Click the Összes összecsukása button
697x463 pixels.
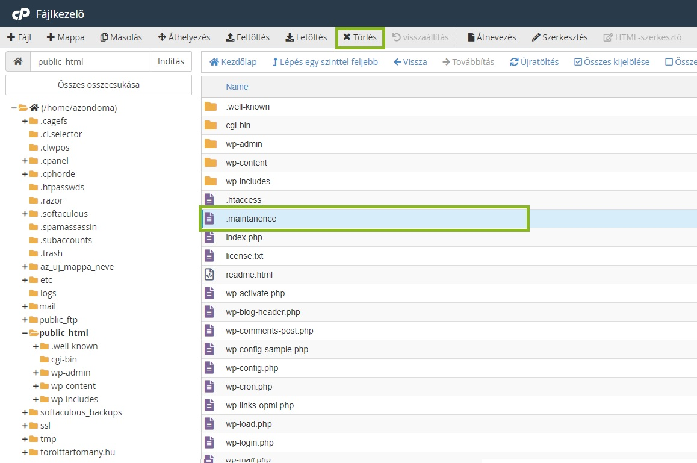point(99,85)
